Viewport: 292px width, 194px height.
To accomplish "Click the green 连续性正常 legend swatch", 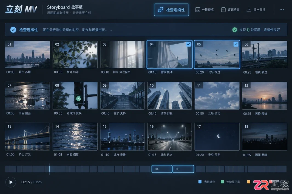I will tap(222, 182).
